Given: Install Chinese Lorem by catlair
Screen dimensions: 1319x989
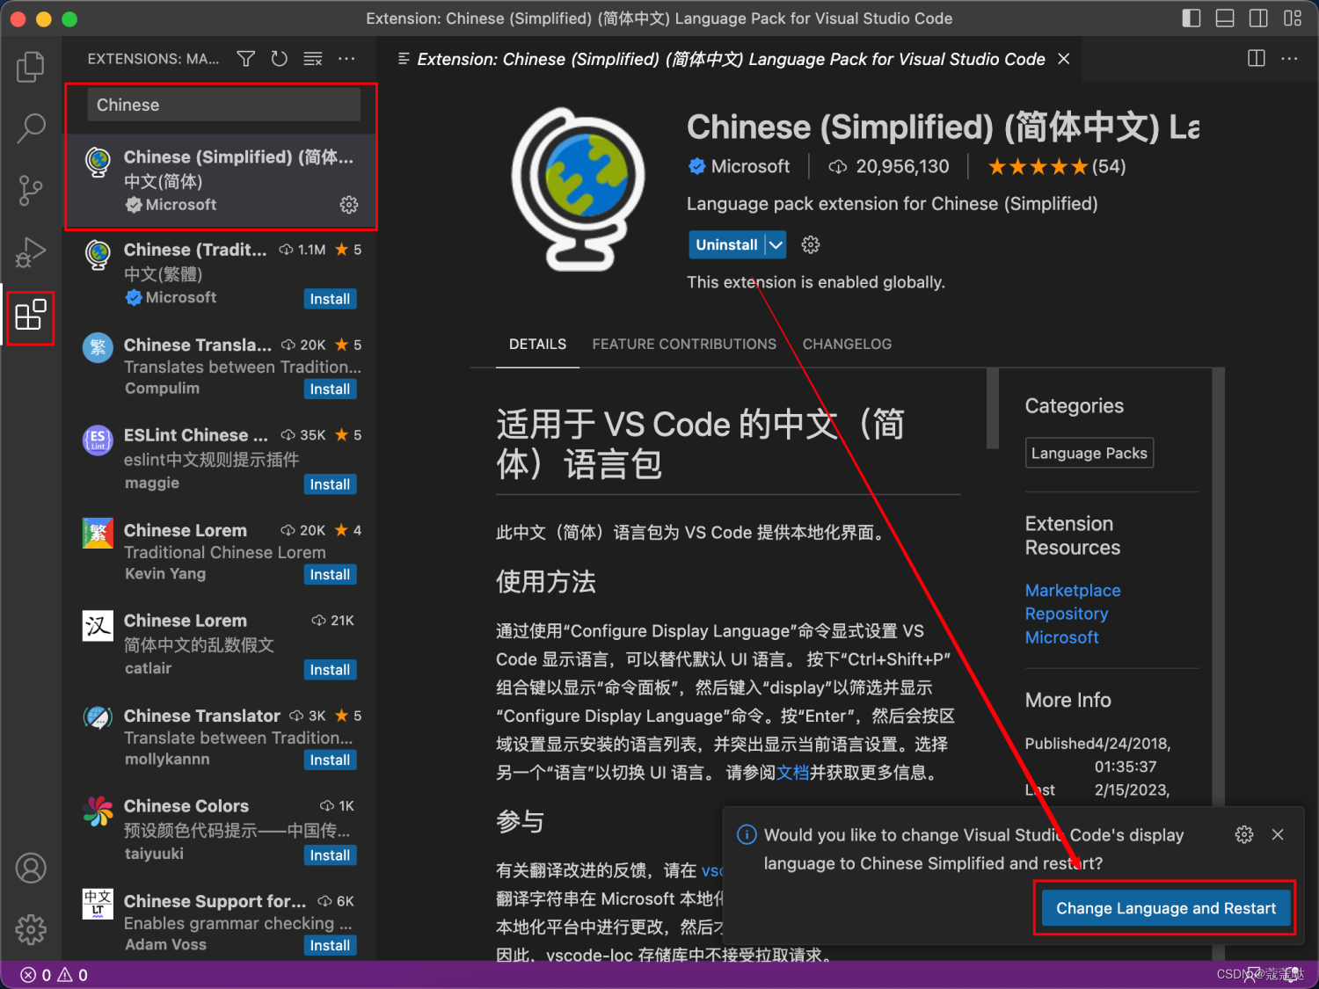Looking at the screenshot, I should 330,670.
